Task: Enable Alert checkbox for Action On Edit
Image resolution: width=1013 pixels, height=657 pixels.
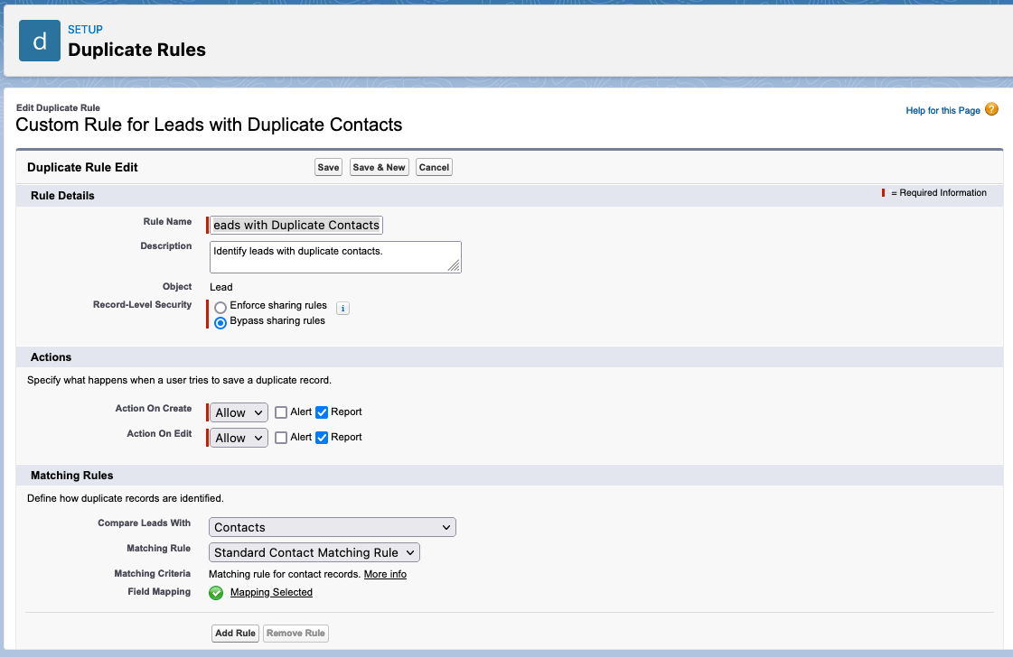Action: pyautogui.click(x=281, y=438)
